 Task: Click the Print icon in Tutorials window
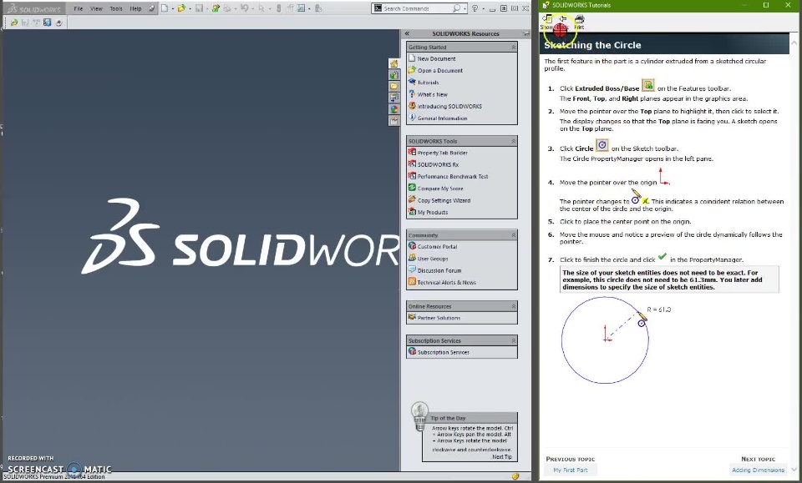[580, 22]
